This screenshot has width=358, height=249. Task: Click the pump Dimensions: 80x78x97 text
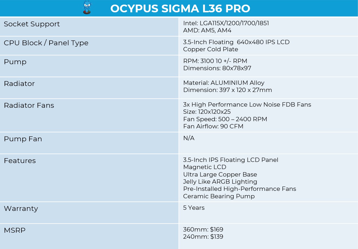[217, 68]
